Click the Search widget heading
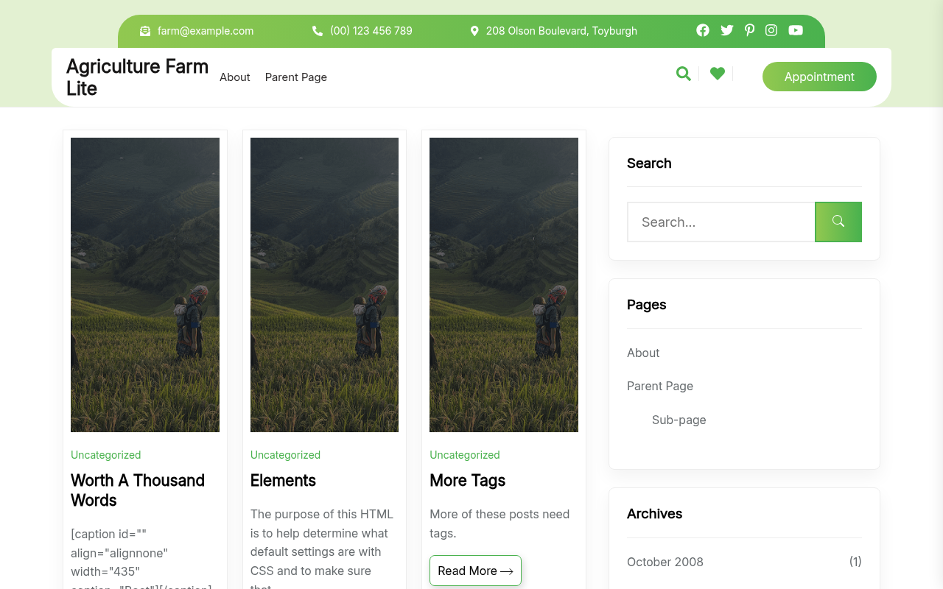Image resolution: width=943 pixels, height=589 pixels. [649, 163]
